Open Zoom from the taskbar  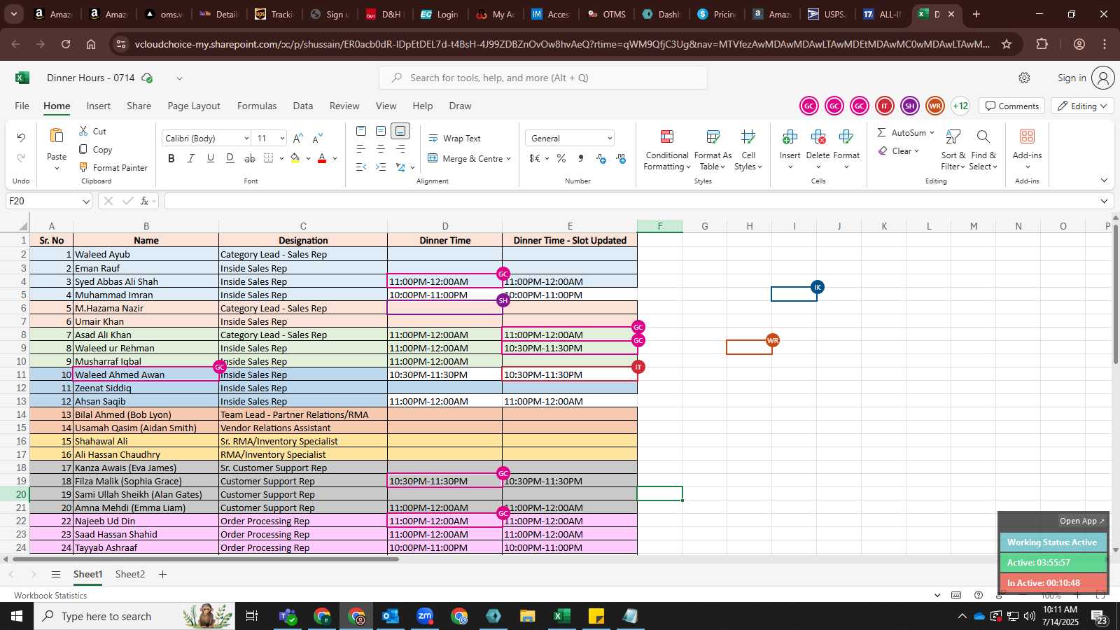click(x=425, y=616)
